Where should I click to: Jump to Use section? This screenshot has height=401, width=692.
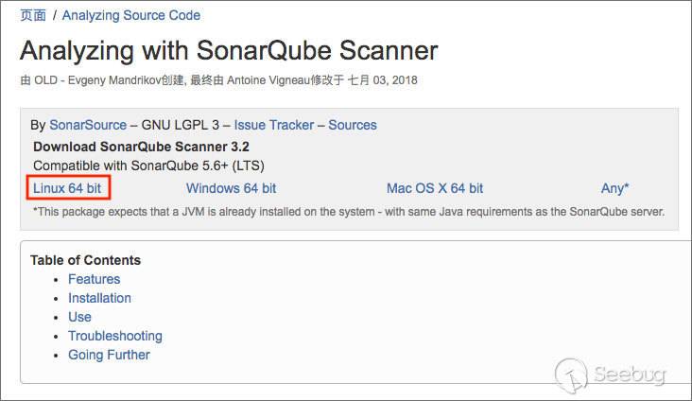point(79,317)
